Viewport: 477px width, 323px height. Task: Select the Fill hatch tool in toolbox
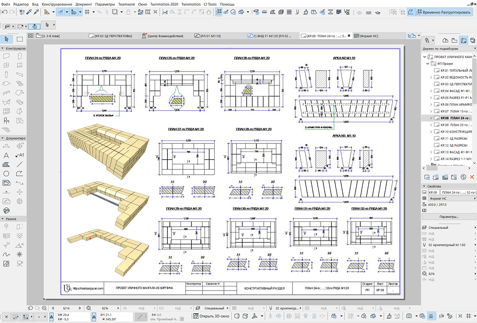(6, 165)
